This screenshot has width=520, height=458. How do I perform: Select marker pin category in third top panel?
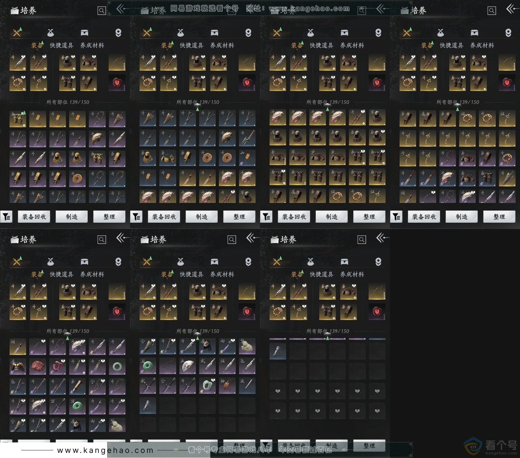378,32
